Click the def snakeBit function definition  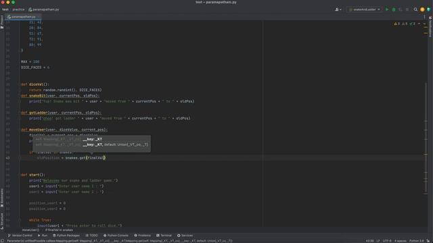tap(60, 96)
